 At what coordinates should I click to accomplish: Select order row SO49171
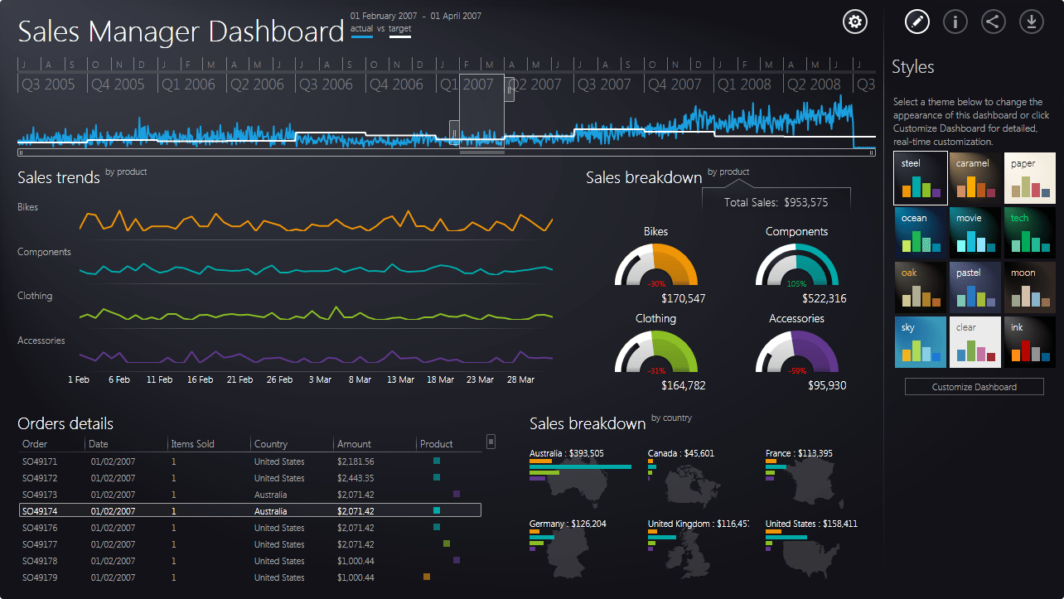point(250,461)
